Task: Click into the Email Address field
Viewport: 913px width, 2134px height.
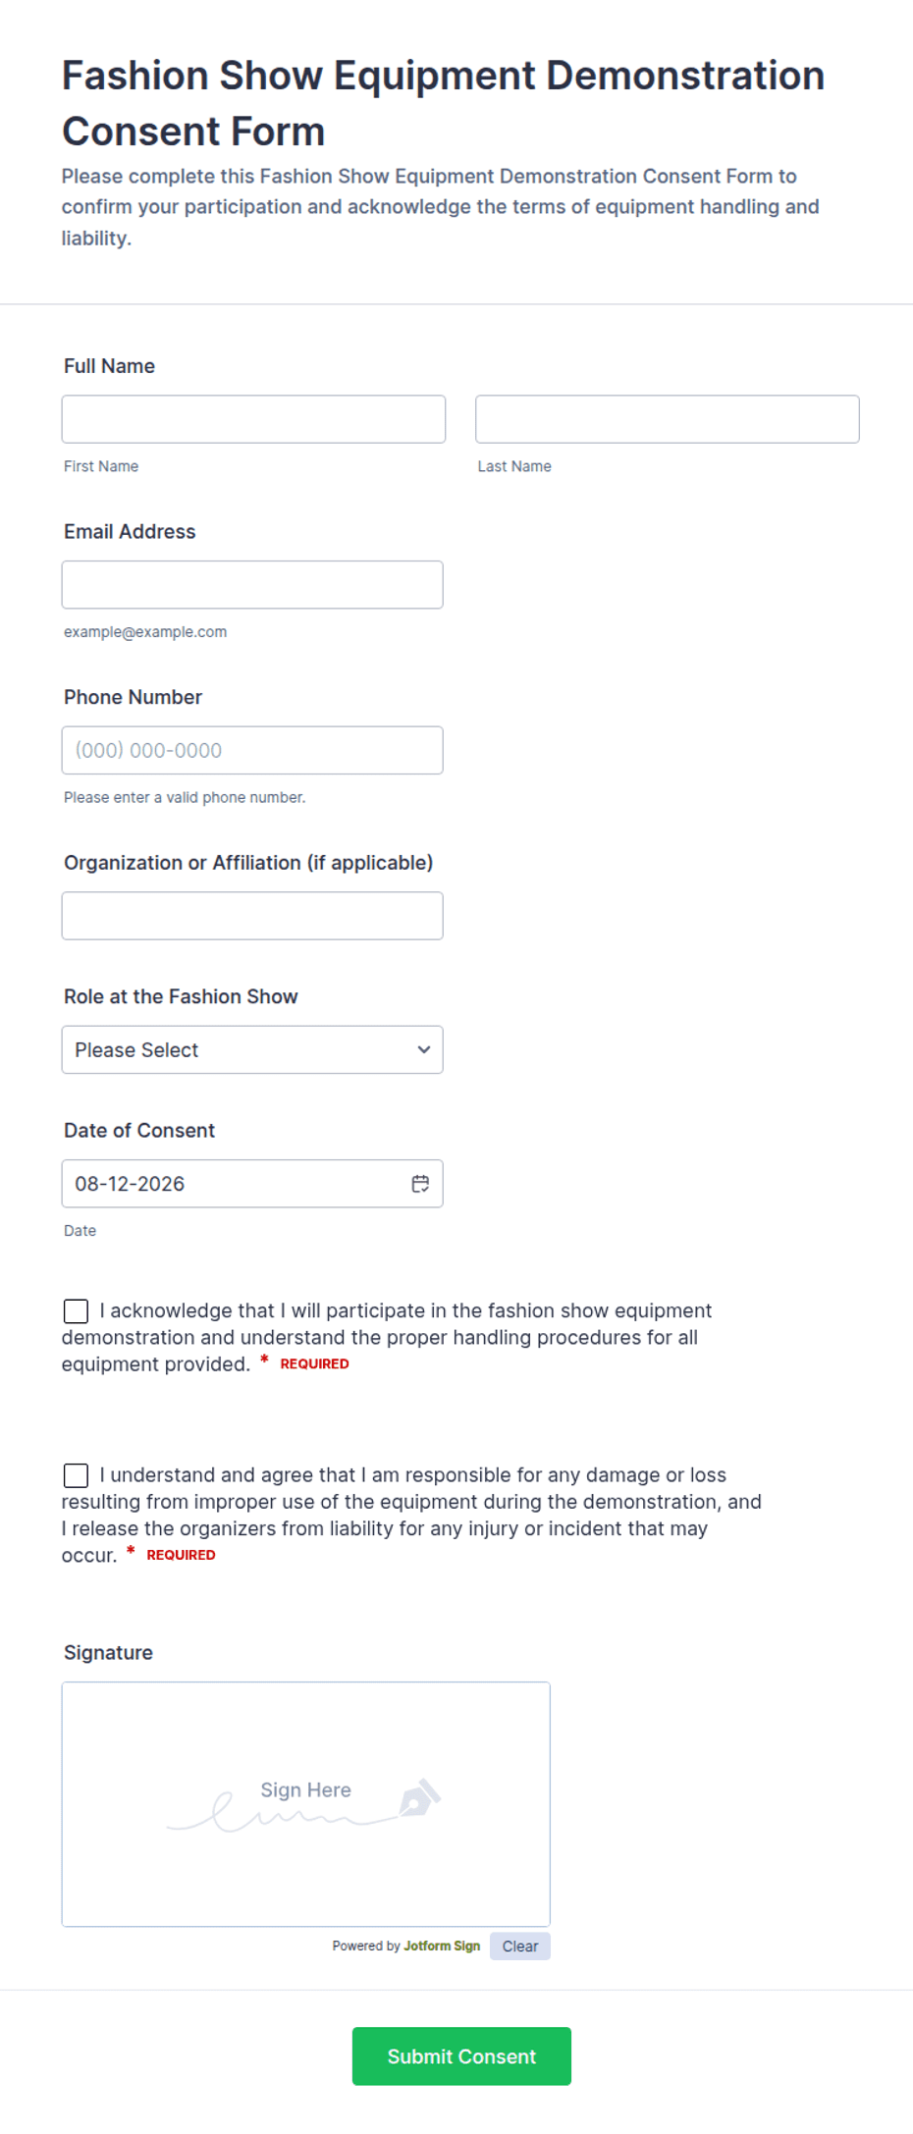Action: pos(252,585)
